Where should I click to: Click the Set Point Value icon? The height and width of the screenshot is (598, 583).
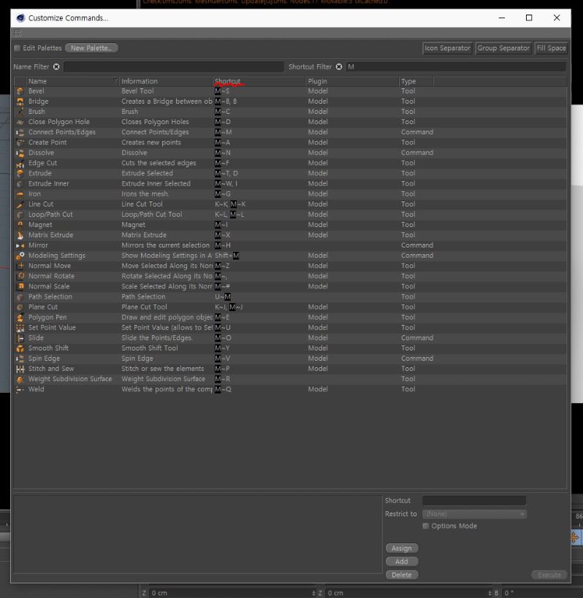pyautogui.click(x=20, y=328)
